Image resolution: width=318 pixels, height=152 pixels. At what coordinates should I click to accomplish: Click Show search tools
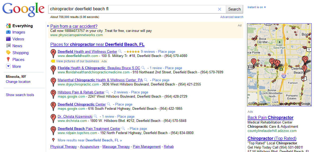point(20,95)
